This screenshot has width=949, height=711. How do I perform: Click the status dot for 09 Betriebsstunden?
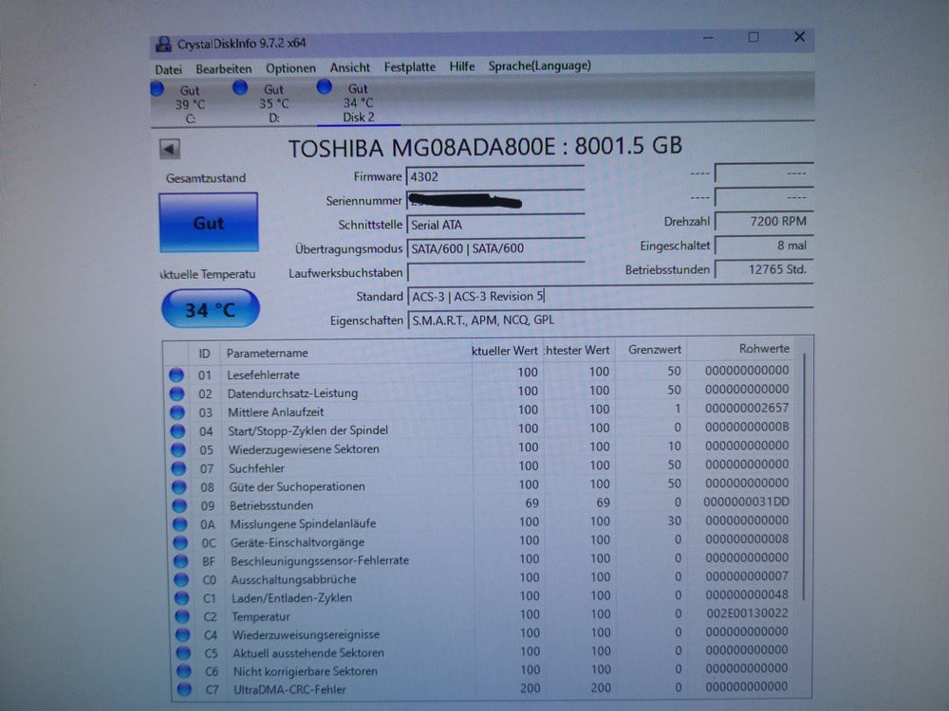click(179, 505)
